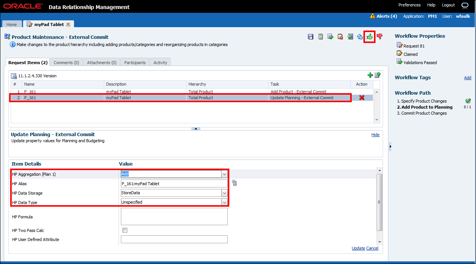476x264 pixels.
Task: Click the Update link
Action: tap(359, 248)
